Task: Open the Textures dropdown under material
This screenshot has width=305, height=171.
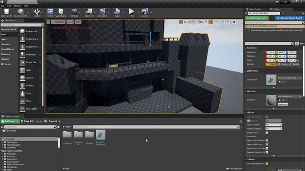Action: coord(283,104)
